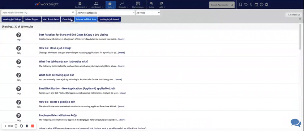Close the help panel with X

(300, 19)
